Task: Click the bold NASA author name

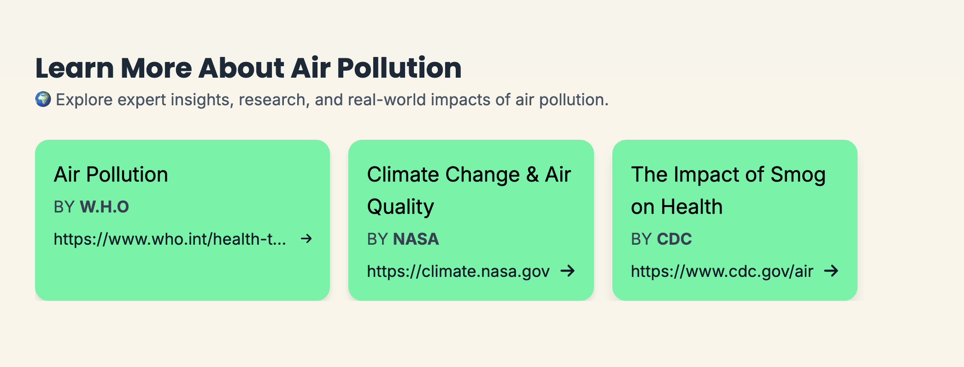Action: point(416,239)
